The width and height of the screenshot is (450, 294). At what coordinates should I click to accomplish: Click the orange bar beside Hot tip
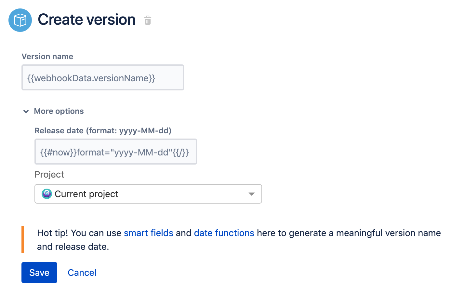point(23,239)
